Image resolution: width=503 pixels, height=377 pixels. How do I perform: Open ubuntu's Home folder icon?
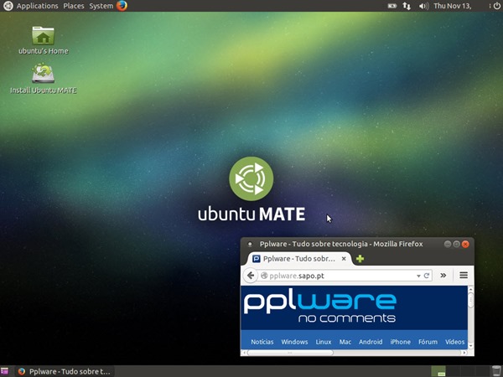pos(44,40)
